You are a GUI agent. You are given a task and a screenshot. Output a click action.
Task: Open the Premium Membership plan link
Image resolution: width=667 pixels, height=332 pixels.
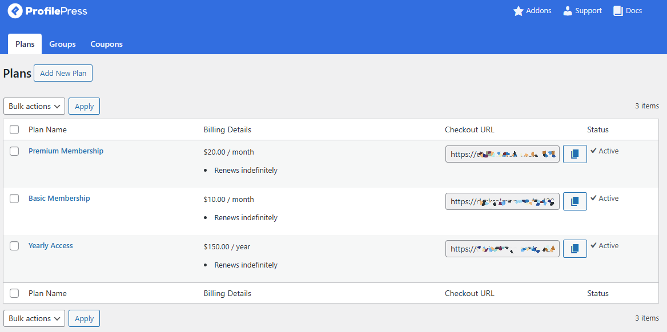click(66, 151)
